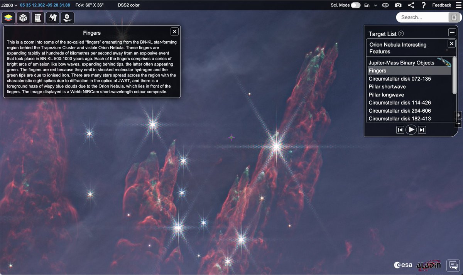Skip to the next target
The image size is (463, 275).
(x=422, y=130)
